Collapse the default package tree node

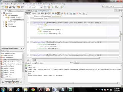point(6,18)
